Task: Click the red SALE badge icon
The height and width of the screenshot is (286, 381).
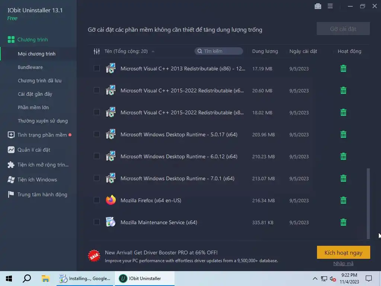Action: tap(94, 256)
